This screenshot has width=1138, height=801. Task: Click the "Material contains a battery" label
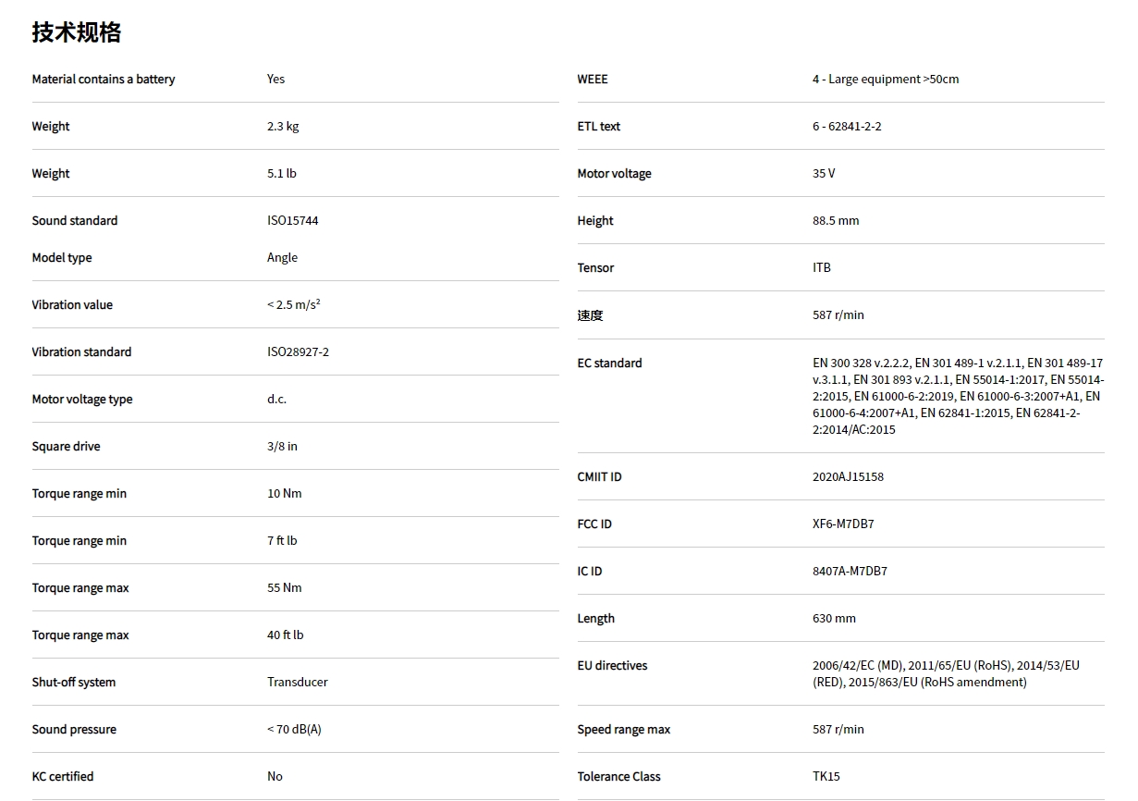click(103, 80)
